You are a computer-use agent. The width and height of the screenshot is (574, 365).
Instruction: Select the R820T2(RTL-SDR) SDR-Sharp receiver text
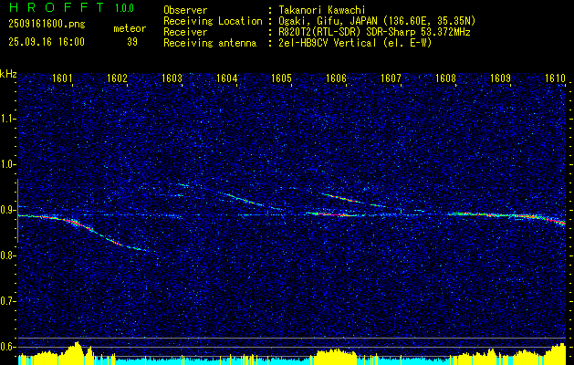point(374,32)
